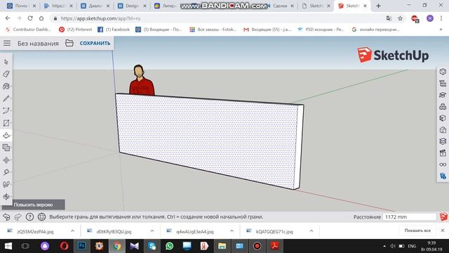
Task: Open the Scenes clapperboard panel
Action: coord(443,153)
